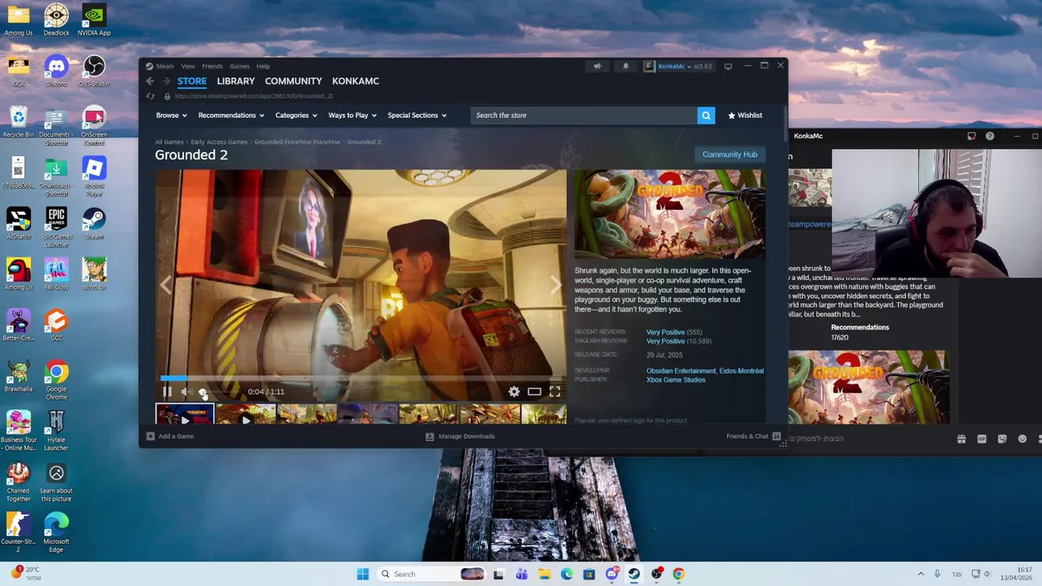Click Add a Game

(x=170, y=436)
